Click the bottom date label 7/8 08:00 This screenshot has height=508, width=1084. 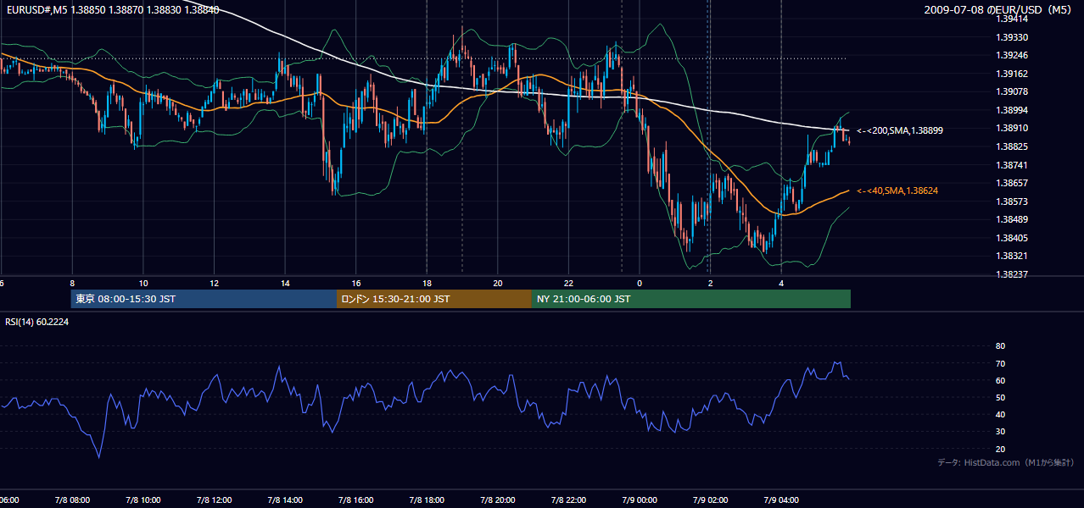tap(72, 500)
